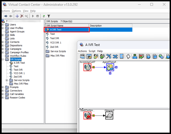The image size is (171, 134).
Task: Expand the Connectors folder
Action: coord(3,91)
